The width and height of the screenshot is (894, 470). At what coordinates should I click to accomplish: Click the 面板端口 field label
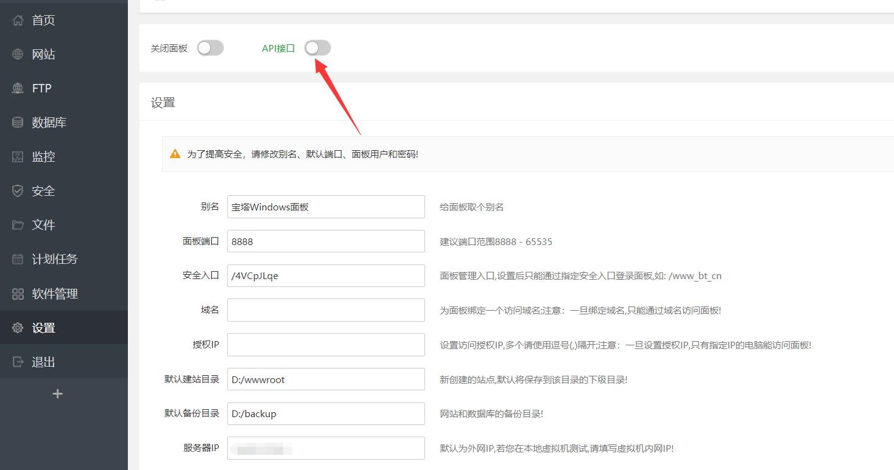[201, 241]
